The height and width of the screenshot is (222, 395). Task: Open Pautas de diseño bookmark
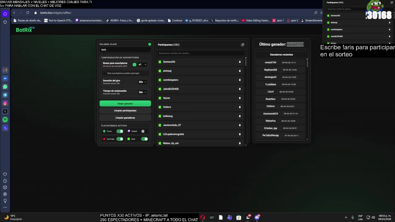(x=27, y=21)
